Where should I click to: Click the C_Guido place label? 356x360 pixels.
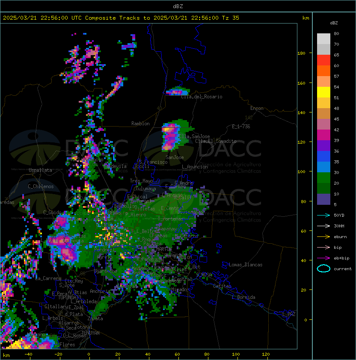(x=52, y=212)
